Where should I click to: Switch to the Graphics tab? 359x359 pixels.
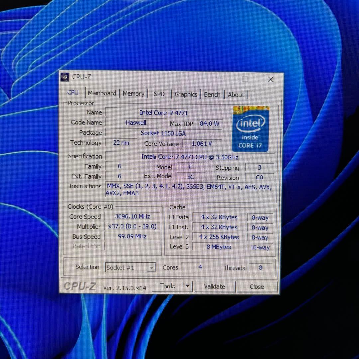click(x=185, y=94)
